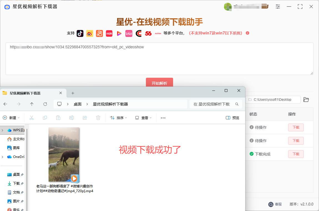Click 下载 button in second 待操作 row
Image resolution: width=319 pixels, height=211 pixels.
296,141
